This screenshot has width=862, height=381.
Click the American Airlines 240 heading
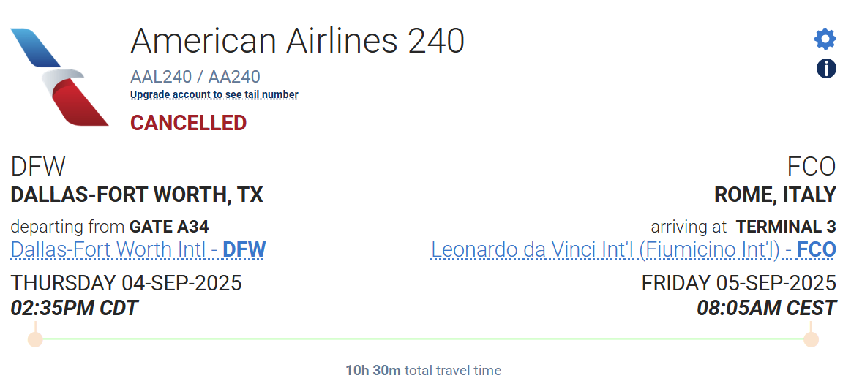tap(297, 41)
